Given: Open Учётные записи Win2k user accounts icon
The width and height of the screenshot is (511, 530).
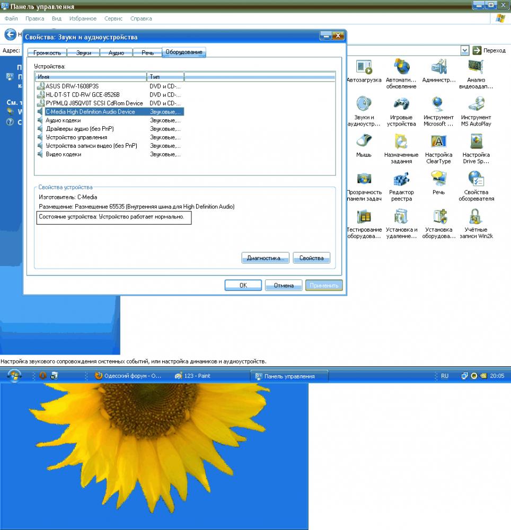Looking at the screenshot, I should 475,217.
